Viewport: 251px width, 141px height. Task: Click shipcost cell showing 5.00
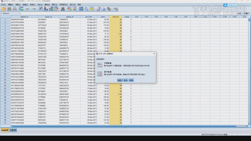(115, 94)
